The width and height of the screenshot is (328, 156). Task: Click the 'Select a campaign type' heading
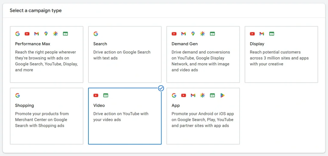click(x=36, y=10)
